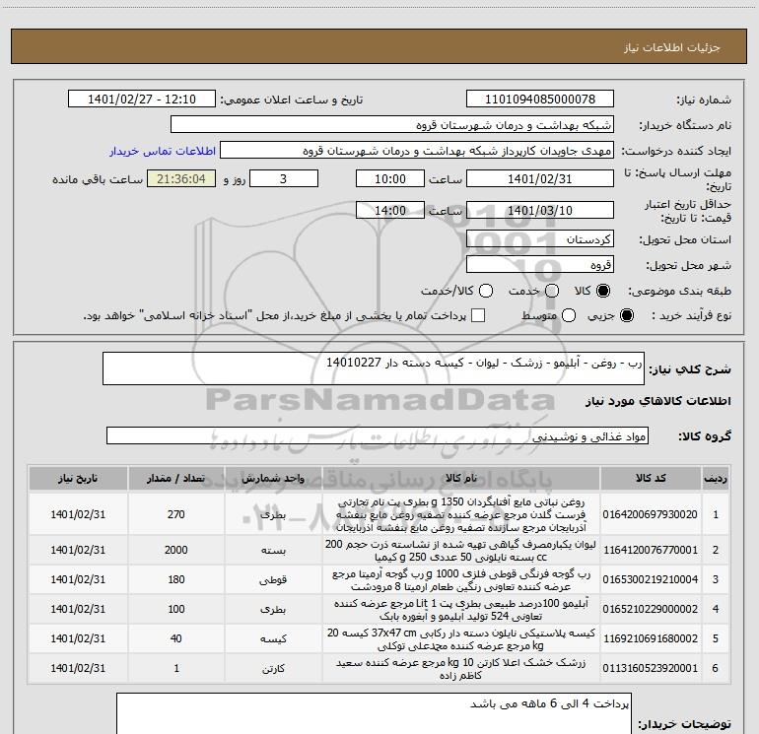The width and height of the screenshot is (759, 734).
Task: Click the buyer organization name field
Action: [392, 125]
